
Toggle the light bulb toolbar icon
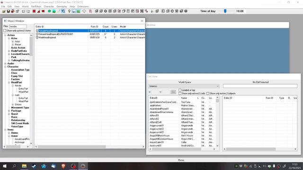tap(69, 11)
